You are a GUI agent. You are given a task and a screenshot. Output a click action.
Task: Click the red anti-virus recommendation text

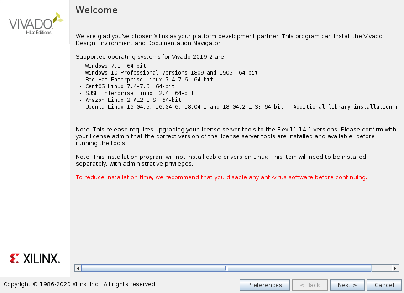[x=221, y=177]
